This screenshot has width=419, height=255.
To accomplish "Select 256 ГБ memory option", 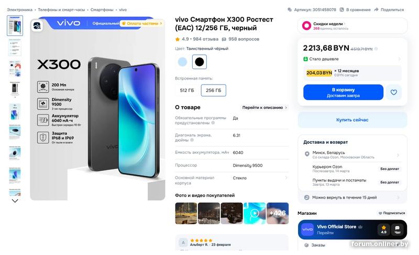I will click(x=213, y=90).
